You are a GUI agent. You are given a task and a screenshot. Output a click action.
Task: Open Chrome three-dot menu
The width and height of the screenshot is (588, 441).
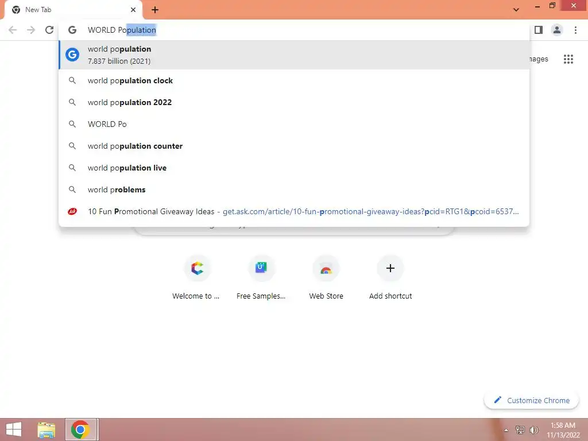(x=575, y=30)
